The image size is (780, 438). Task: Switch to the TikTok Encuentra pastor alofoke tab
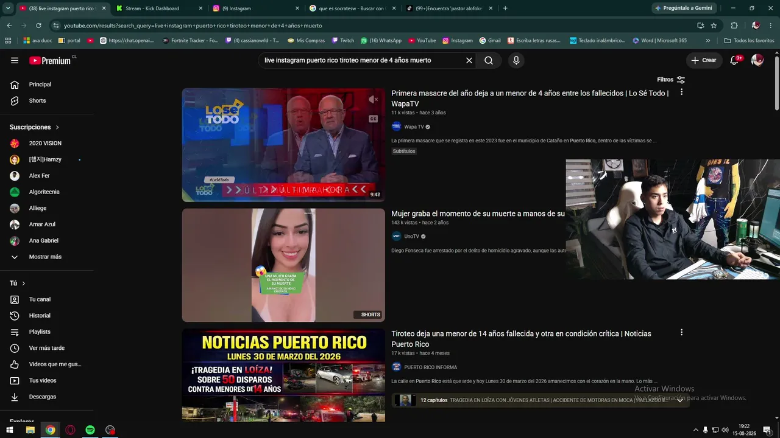[450, 9]
